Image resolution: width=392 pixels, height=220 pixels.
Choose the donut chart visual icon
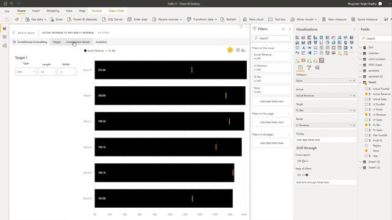coord(333,43)
